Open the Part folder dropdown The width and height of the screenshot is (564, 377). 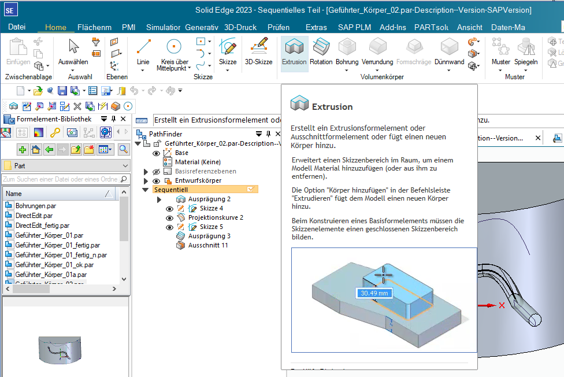pos(125,165)
